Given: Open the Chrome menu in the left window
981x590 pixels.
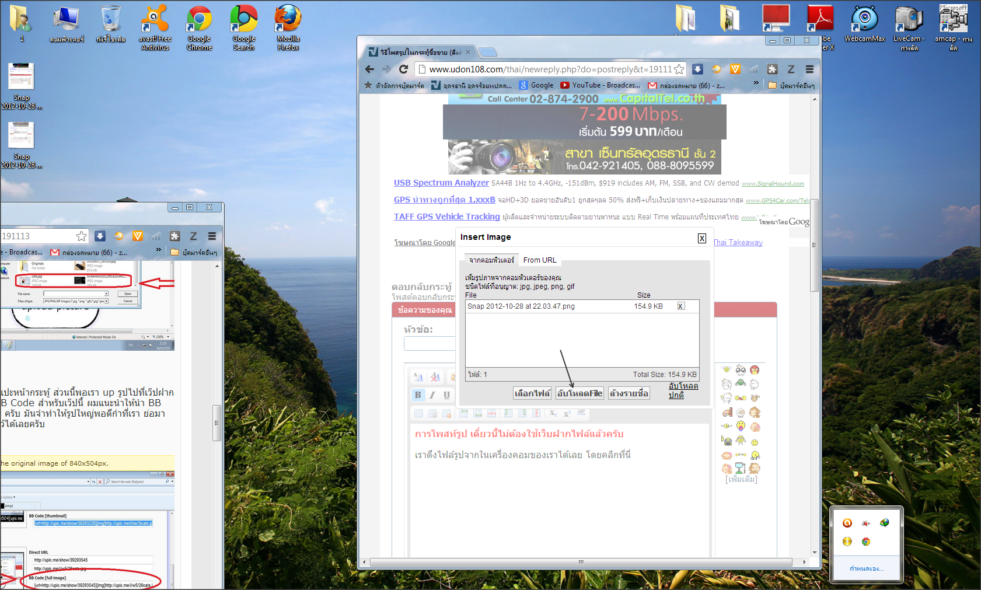Looking at the screenshot, I should coord(212,236).
